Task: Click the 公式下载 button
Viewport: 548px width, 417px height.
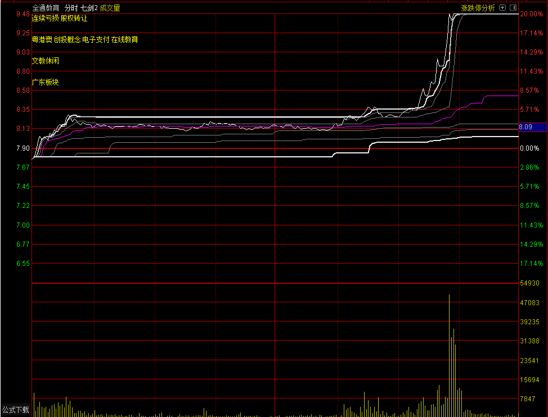Action: pos(15,409)
